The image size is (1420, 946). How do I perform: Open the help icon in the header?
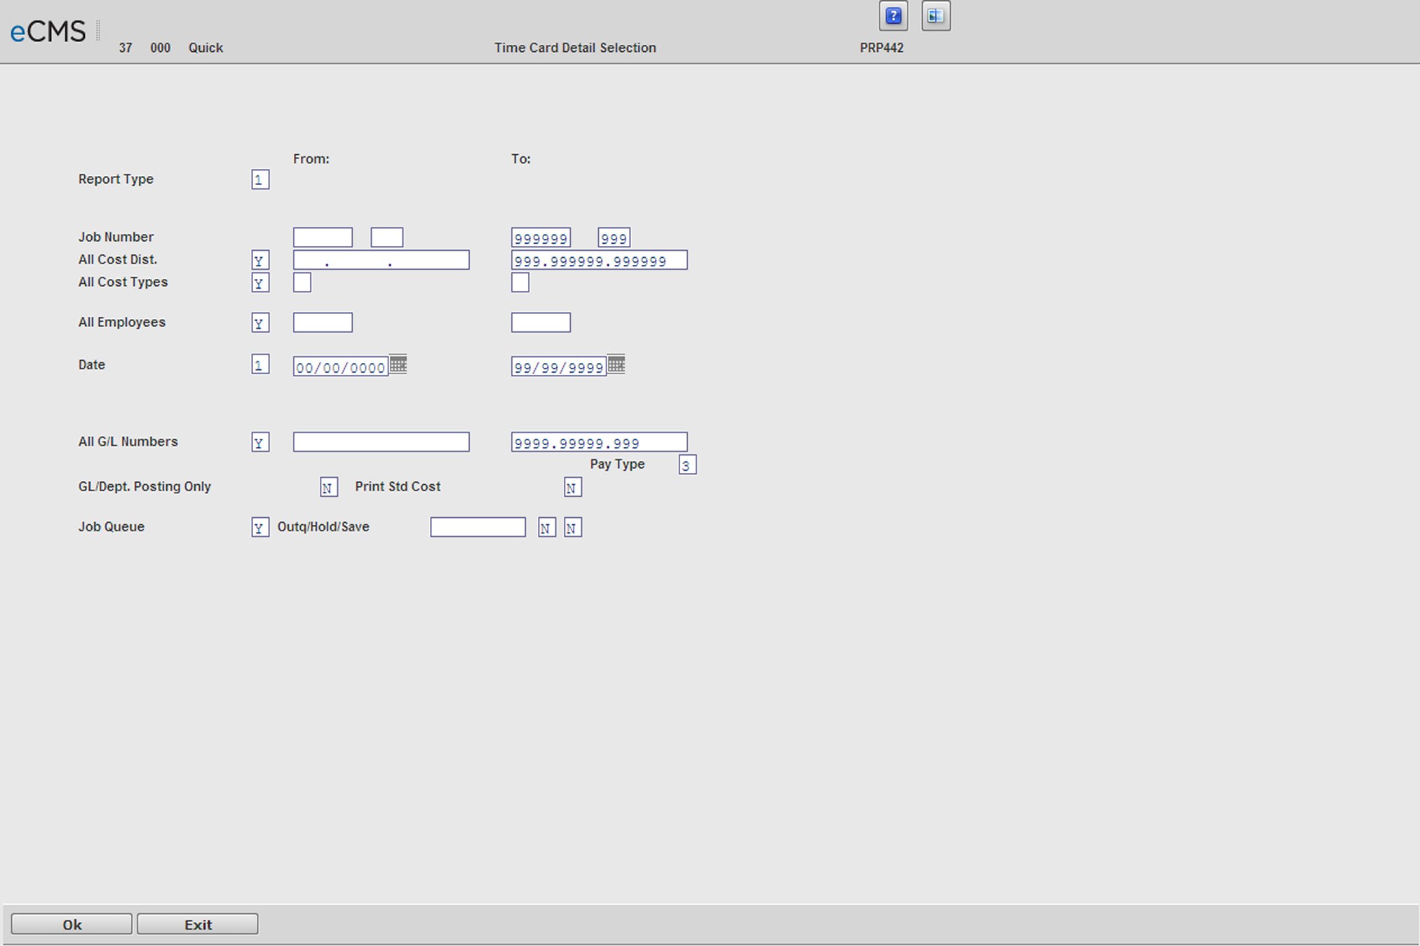[x=893, y=16]
